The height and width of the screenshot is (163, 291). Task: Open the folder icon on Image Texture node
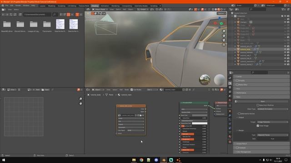(140, 115)
